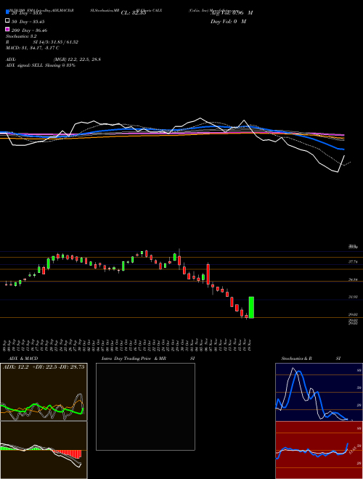Screen dimensions: 363x479
Task: Click the '(MGR) 12.2, 22.5, 28.8' ADX values
Action: pyautogui.click(x=77, y=60)
